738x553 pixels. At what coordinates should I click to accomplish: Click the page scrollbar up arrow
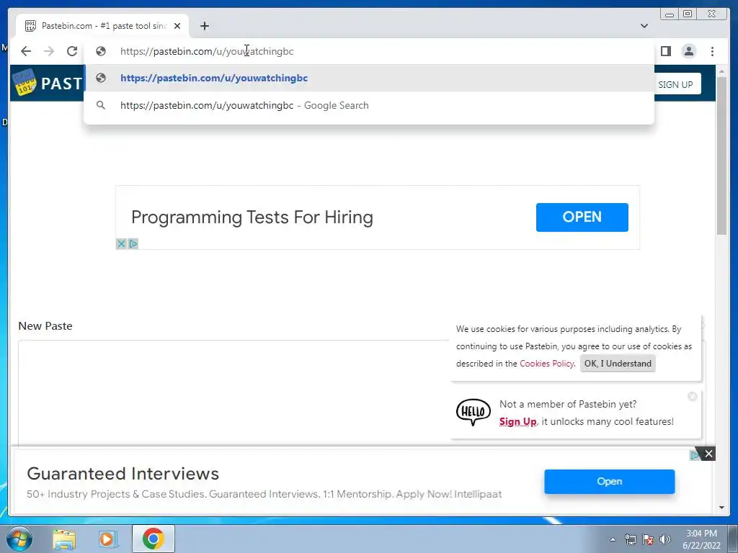tap(721, 71)
